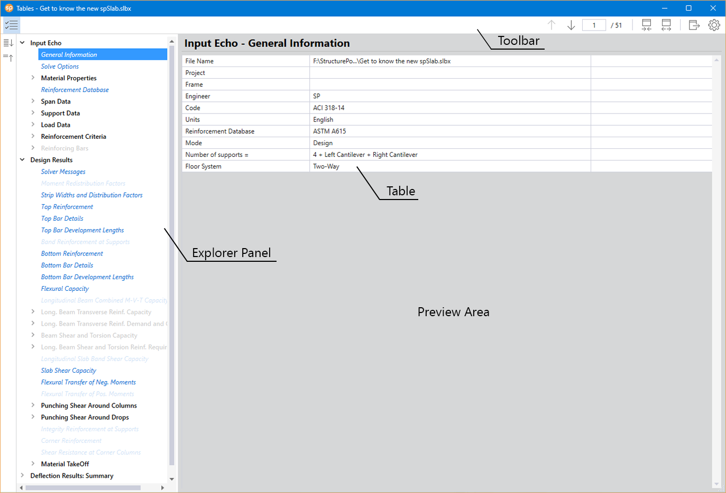Open Flexural Transfer of Neg. Moments
Image resolution: width=726 pixels, height=493 pixels.
88,382
